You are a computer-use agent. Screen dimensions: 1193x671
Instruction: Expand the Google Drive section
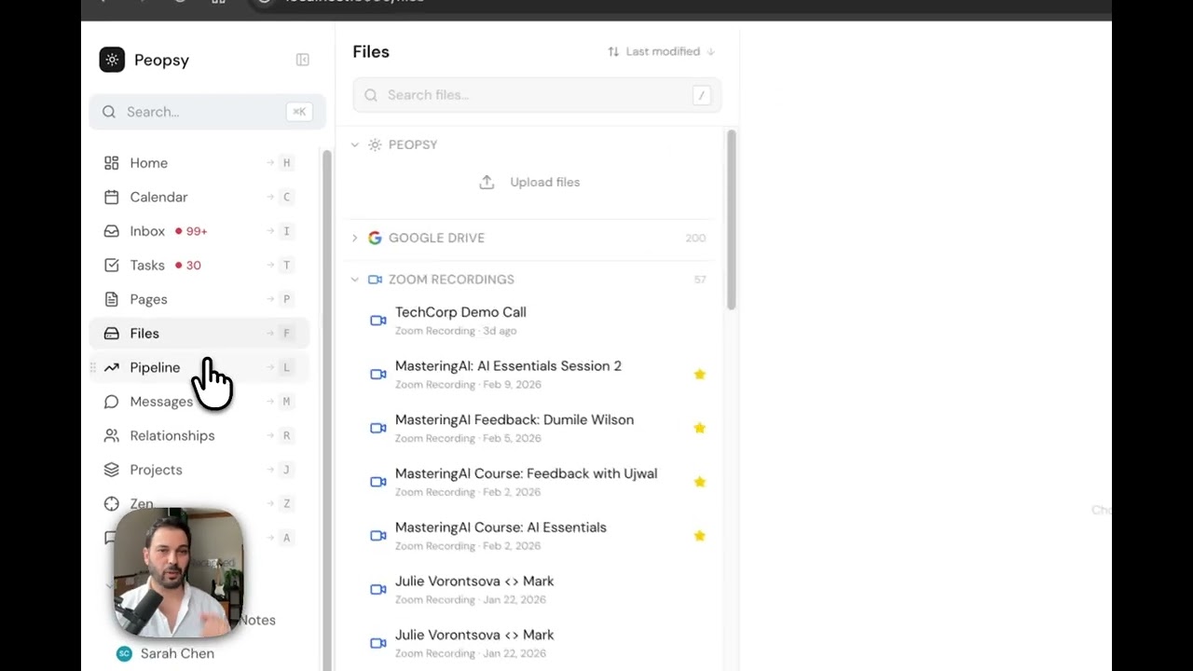pyautogui.click(x=355, y=238)
